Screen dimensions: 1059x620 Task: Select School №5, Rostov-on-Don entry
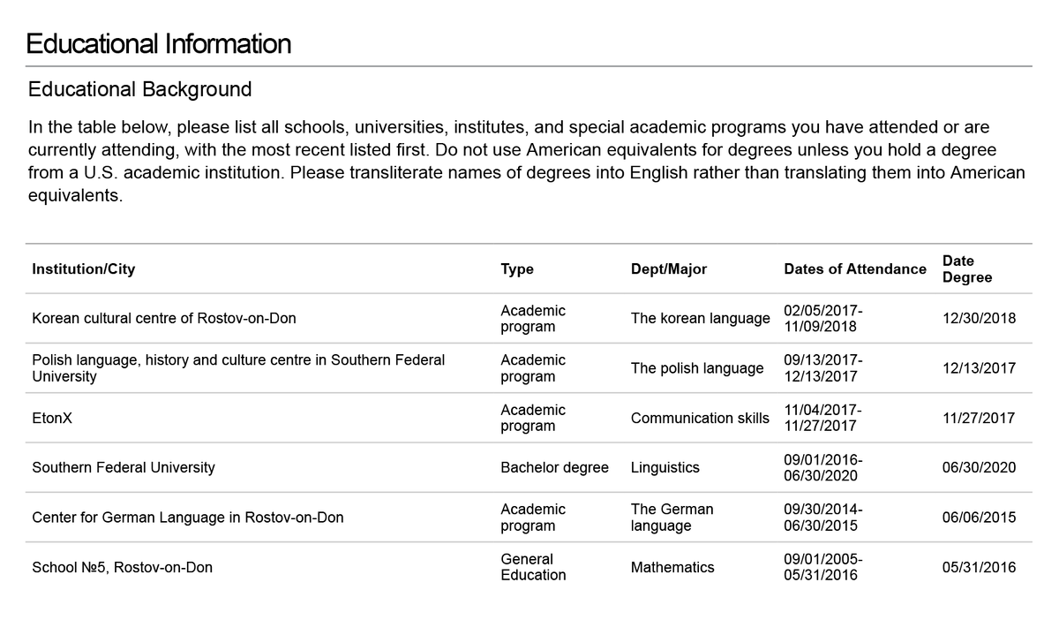122,567
